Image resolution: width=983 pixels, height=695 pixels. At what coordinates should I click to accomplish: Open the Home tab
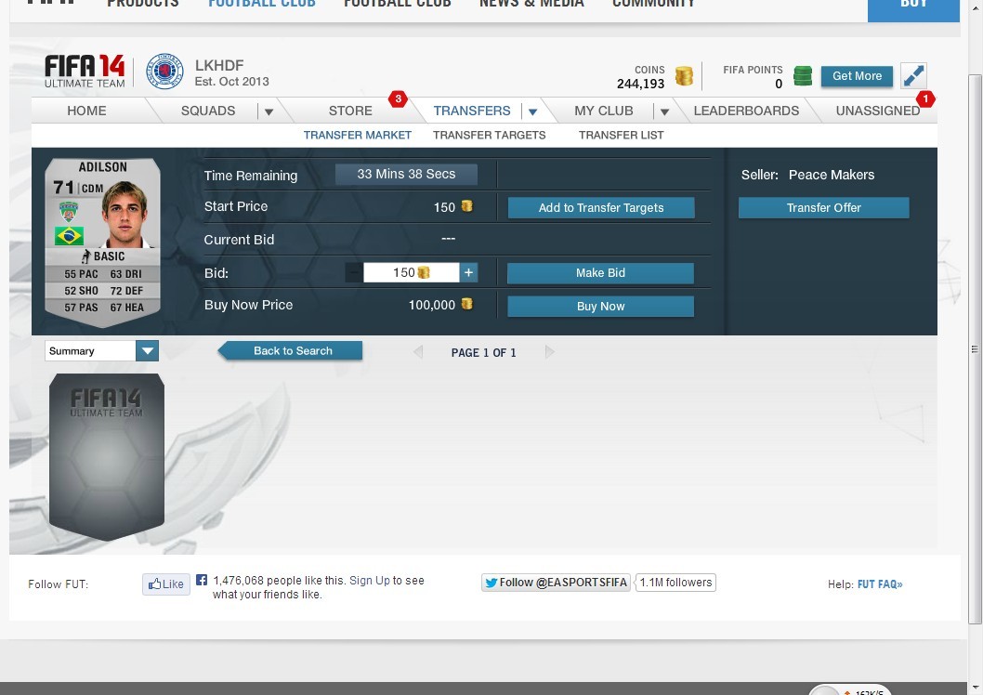pos(86,111)
